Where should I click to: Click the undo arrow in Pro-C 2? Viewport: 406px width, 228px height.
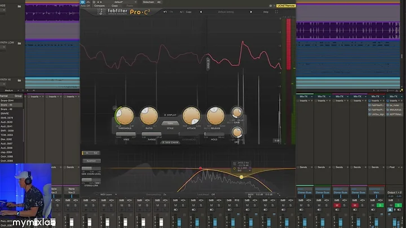point(165,12)
